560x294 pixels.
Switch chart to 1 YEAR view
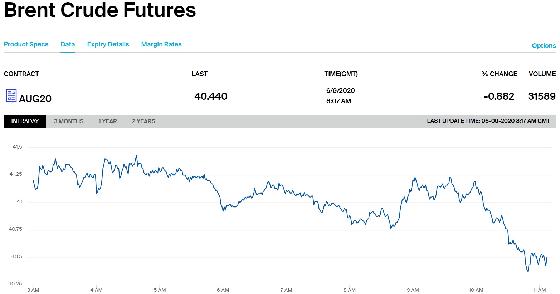point(108,121)
